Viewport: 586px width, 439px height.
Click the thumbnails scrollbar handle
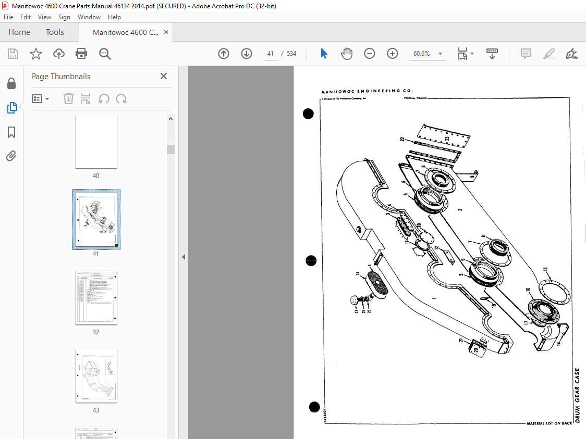click(x=171, y=149)
